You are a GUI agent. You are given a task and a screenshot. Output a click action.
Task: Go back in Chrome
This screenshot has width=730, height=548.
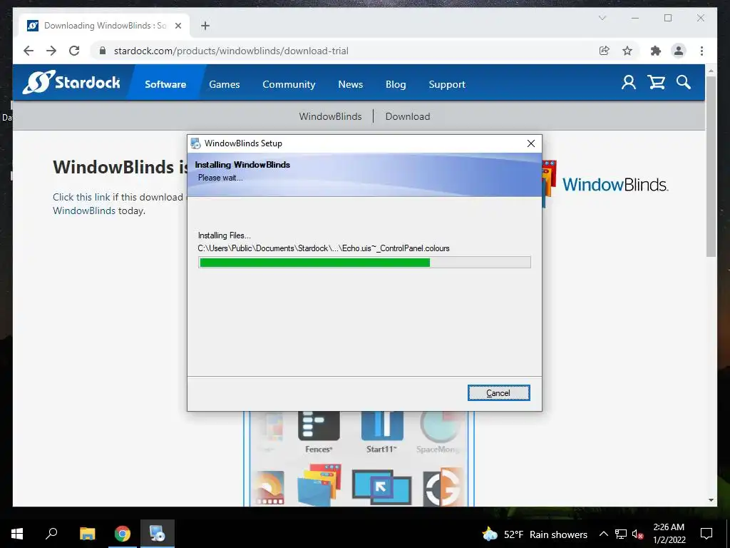29,51
